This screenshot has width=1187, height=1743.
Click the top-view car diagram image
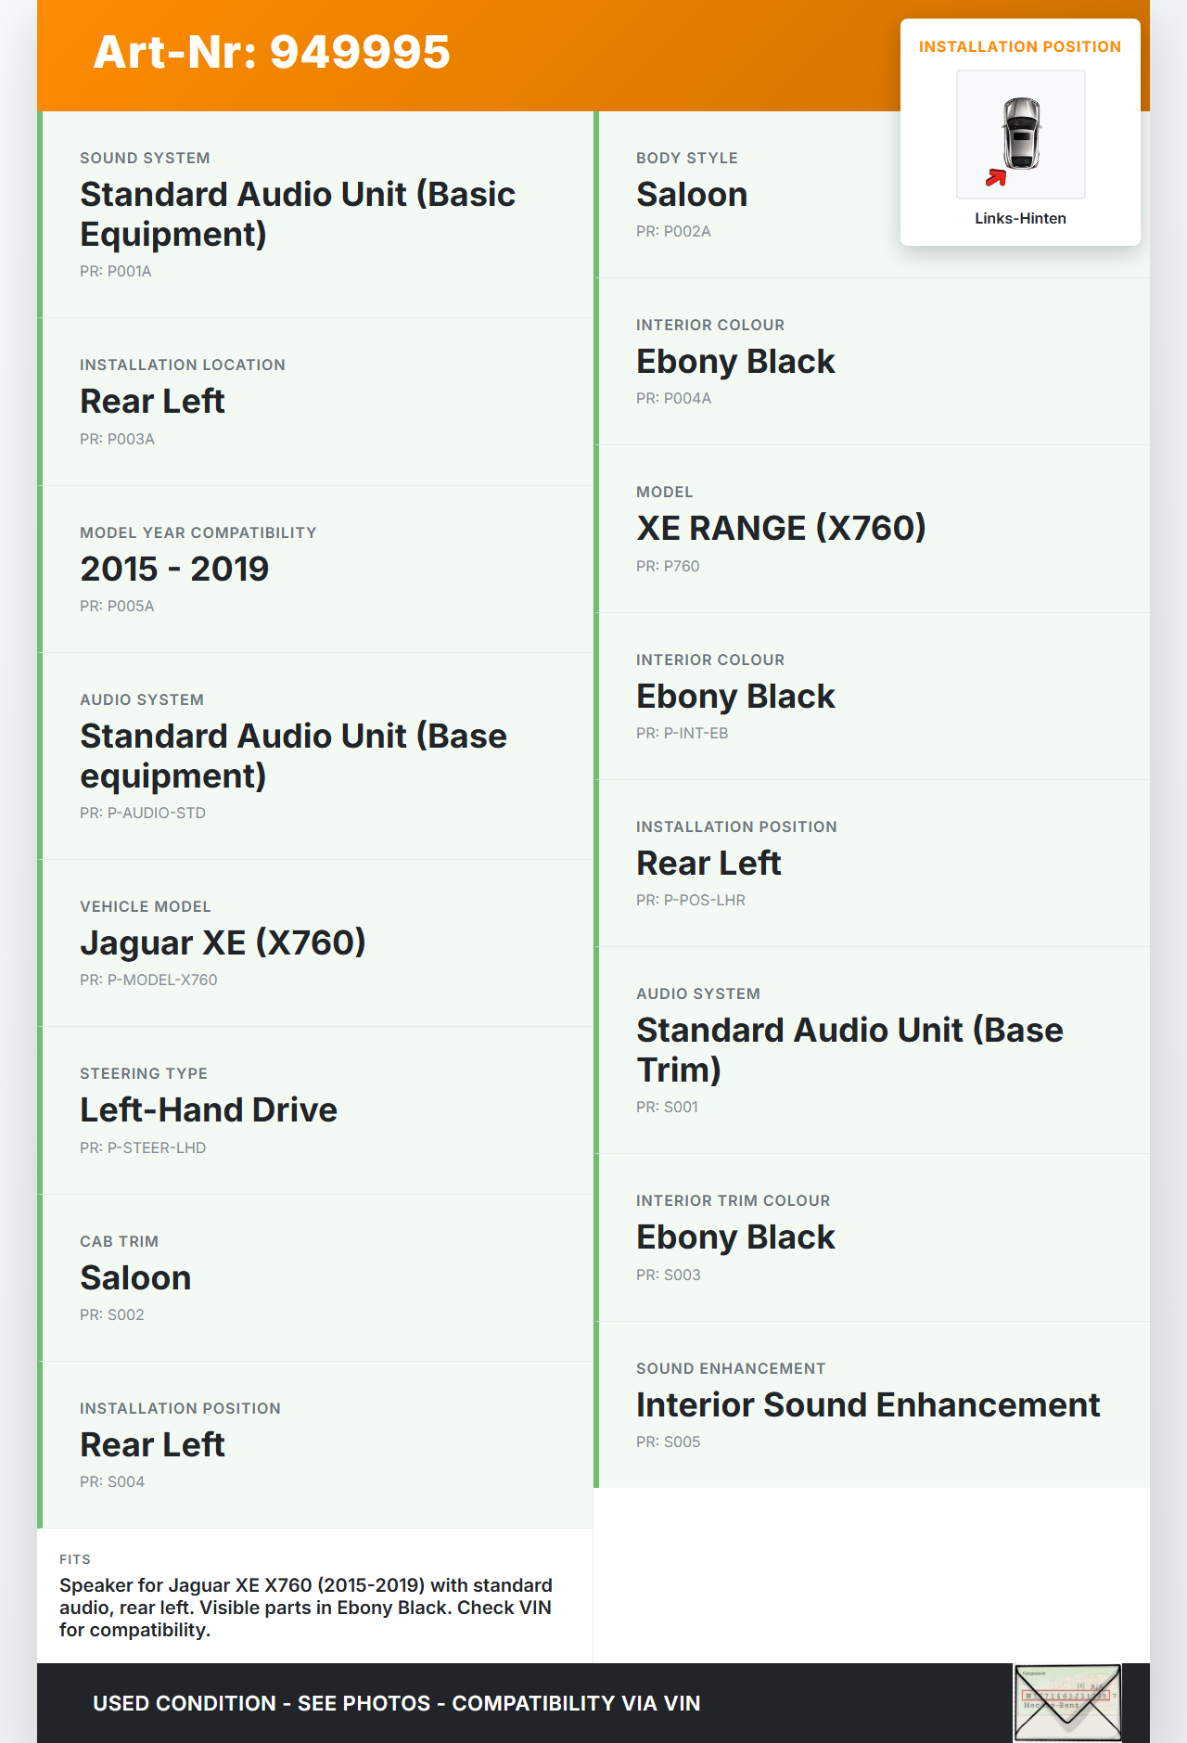(1021, 134)
